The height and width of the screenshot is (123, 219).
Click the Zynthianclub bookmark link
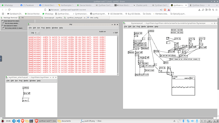click(x=80, y=14)
